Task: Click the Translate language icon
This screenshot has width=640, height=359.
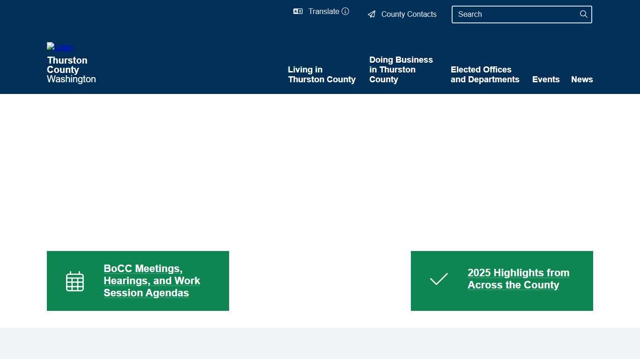Action: pyautogui.click(x=298, y=11)
